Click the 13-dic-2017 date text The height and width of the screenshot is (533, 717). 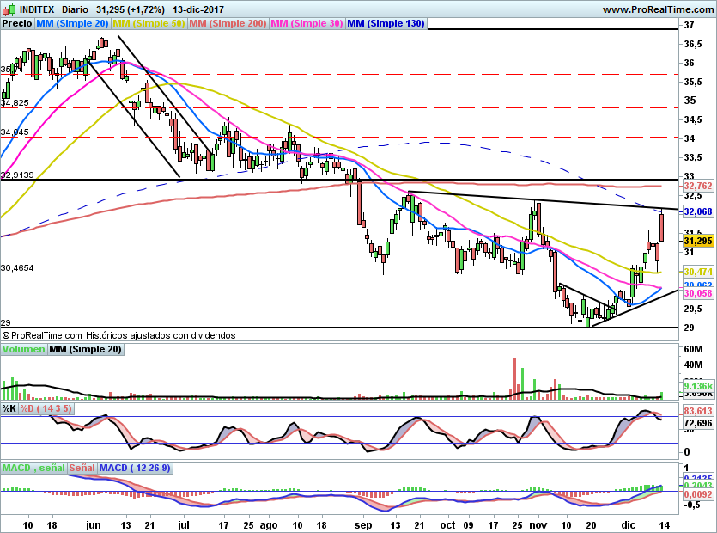point(198,9)
